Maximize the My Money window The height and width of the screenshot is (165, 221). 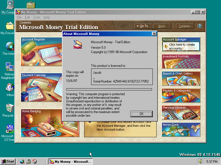198,12
